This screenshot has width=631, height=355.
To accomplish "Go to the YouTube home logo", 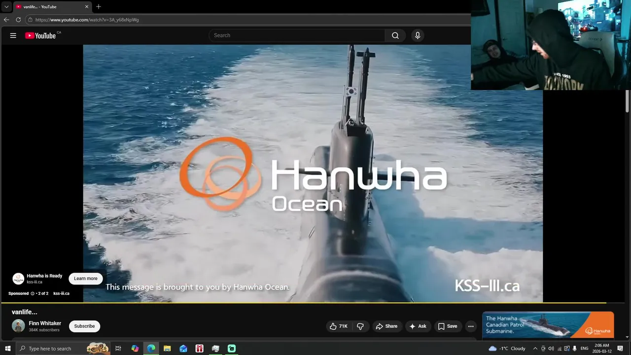I will (x=40, y=35).
